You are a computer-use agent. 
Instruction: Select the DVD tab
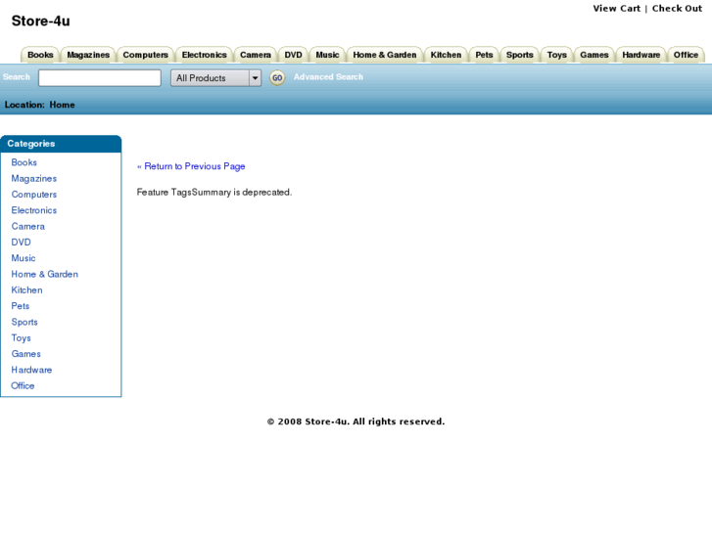(293, 55)
